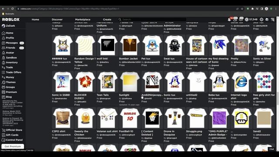This screenshot has width=279, height=157.
Task: Open the browser three-dot menu
Action: tap(276, 9)
